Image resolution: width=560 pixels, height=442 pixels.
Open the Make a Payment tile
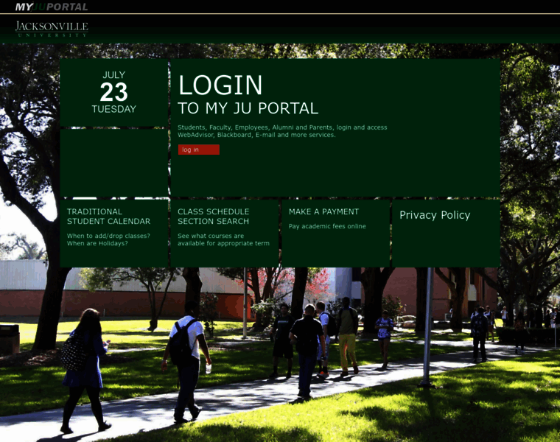tap(335, 233)
